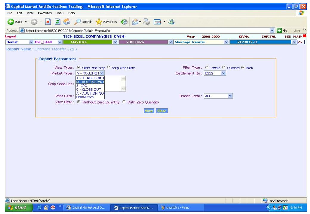Click the Clear button
Image resolution: width=310 pixels, height=214 pixels.
pyautogui.click(x=162, y=111)
